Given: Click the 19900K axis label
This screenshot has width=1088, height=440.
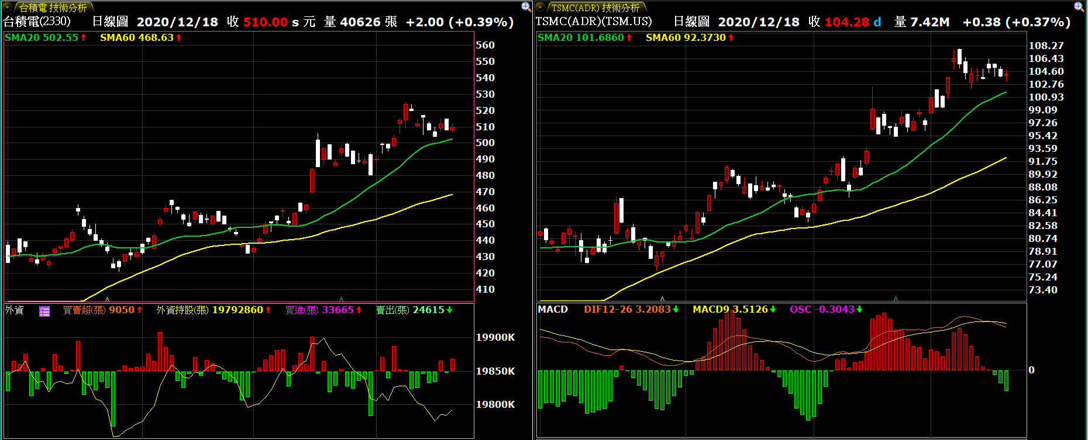Looking at the screenshot, I should pyautogui.click(x=495, y=337).
